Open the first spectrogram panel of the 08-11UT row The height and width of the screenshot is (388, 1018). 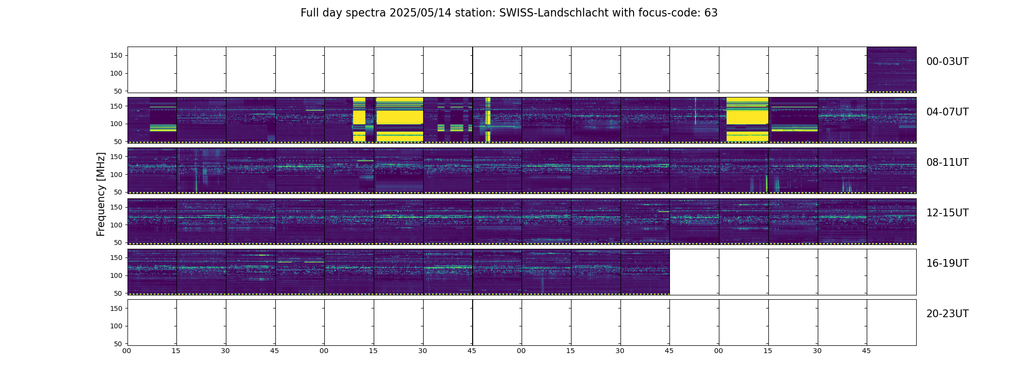click(x=152, y=171)
